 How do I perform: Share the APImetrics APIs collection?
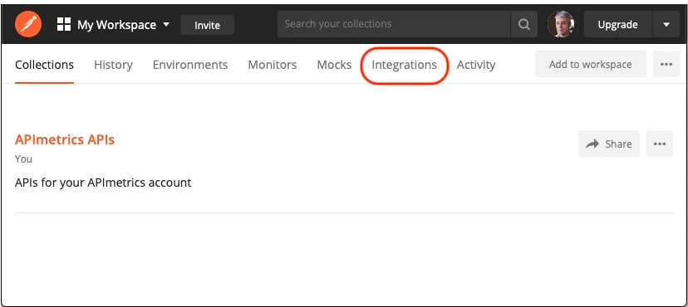[x=608, y=144]
